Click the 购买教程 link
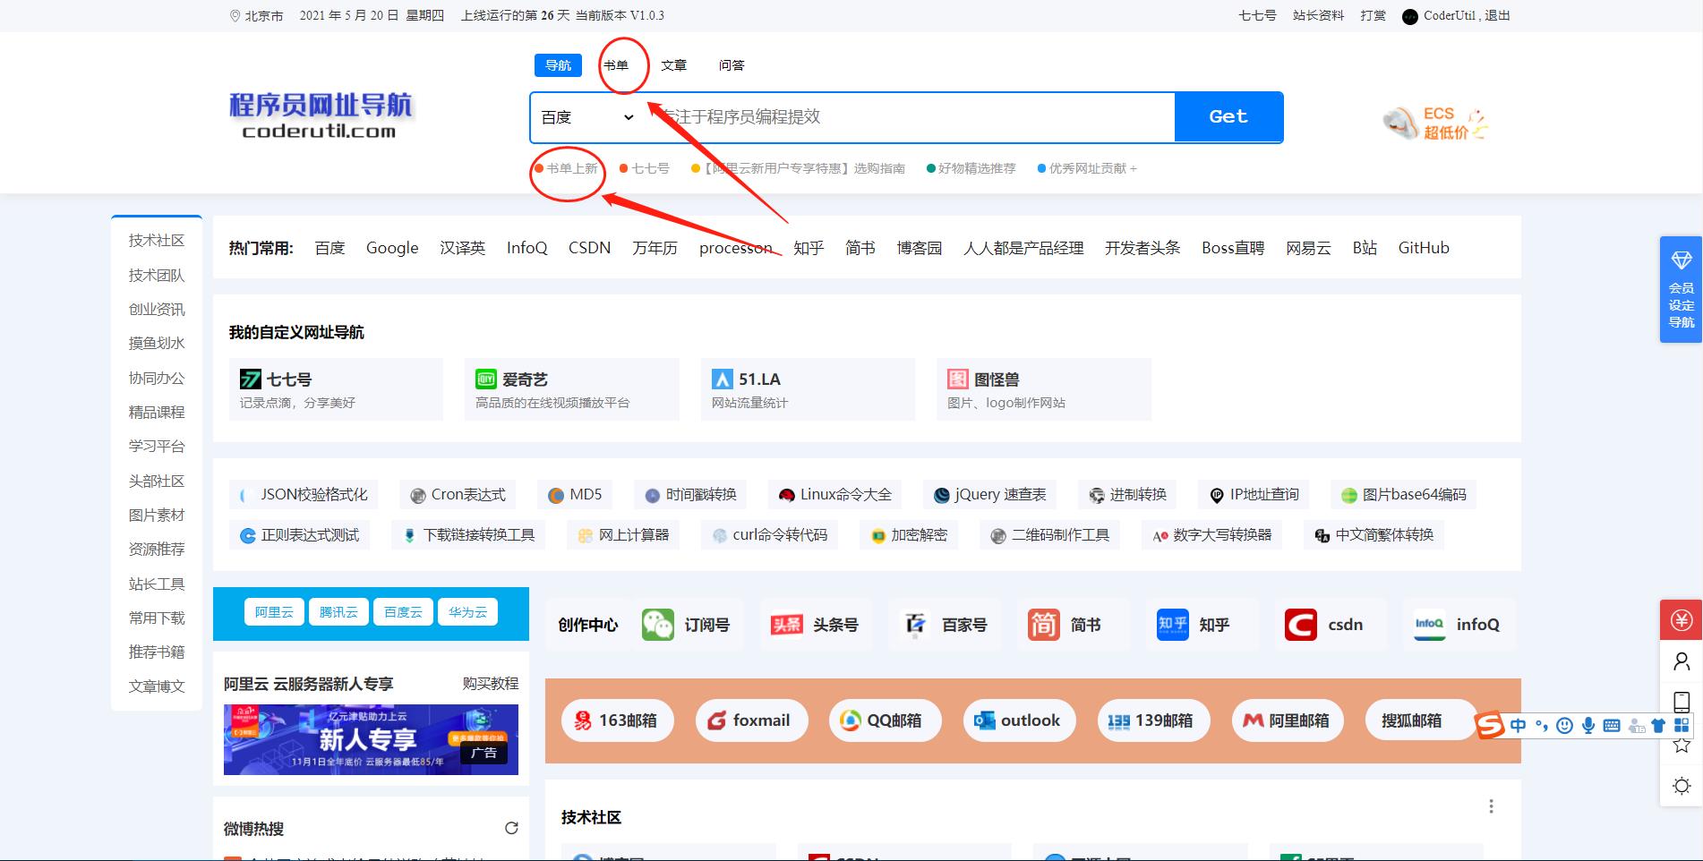The width and height of the screenshot is (1703, 861). (491, 684)
